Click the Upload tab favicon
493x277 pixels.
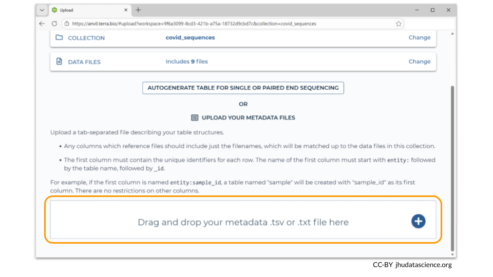pos(54,10)
